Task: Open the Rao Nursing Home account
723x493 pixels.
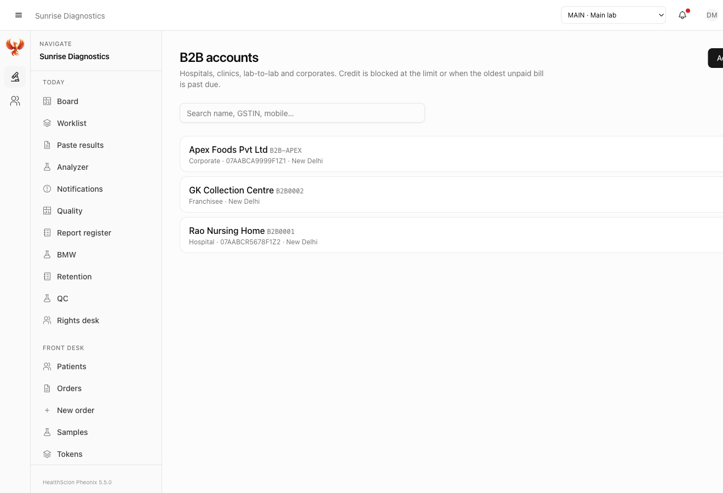Action: (x=451, y=235)
